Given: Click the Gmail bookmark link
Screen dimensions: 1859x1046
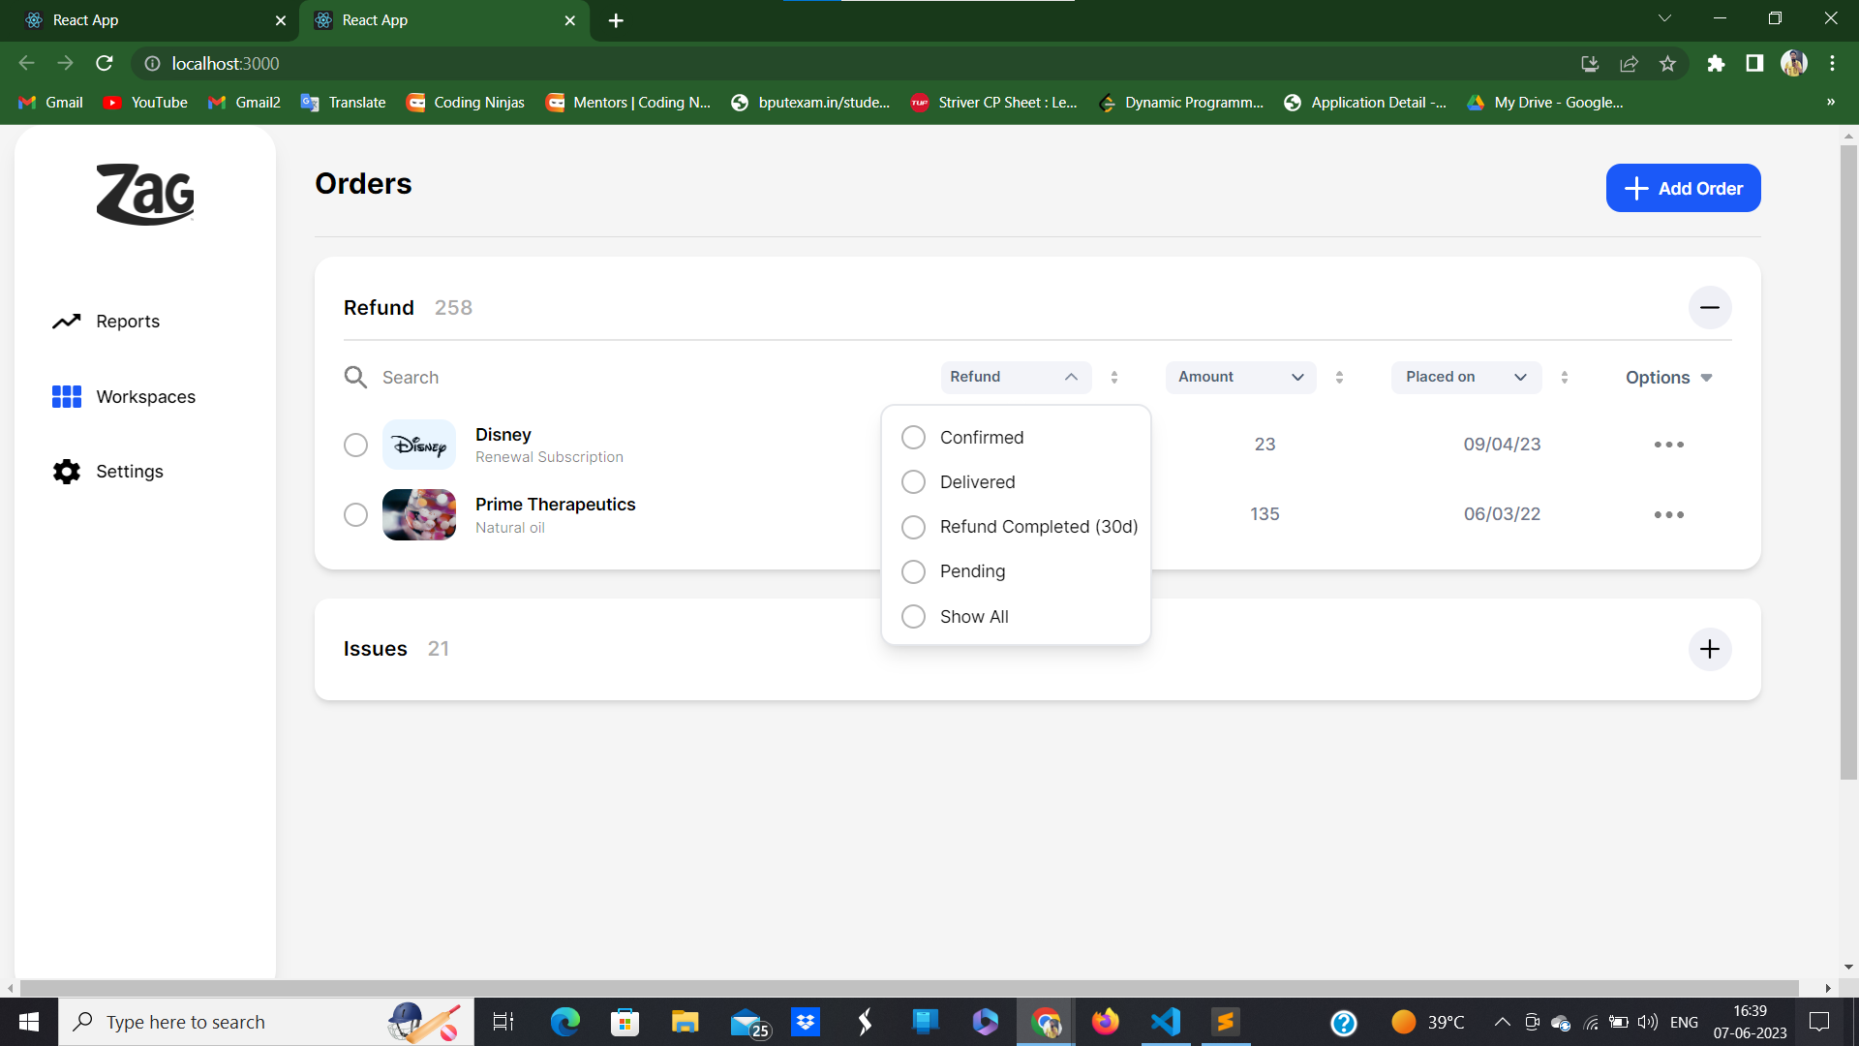Looking at the screenshot, I should pyautogui.click(x=49, y=102).
